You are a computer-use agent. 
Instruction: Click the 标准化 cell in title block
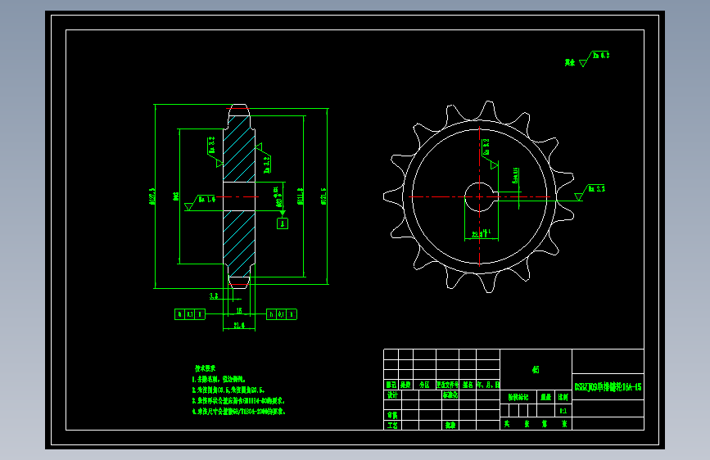point(450,395)
